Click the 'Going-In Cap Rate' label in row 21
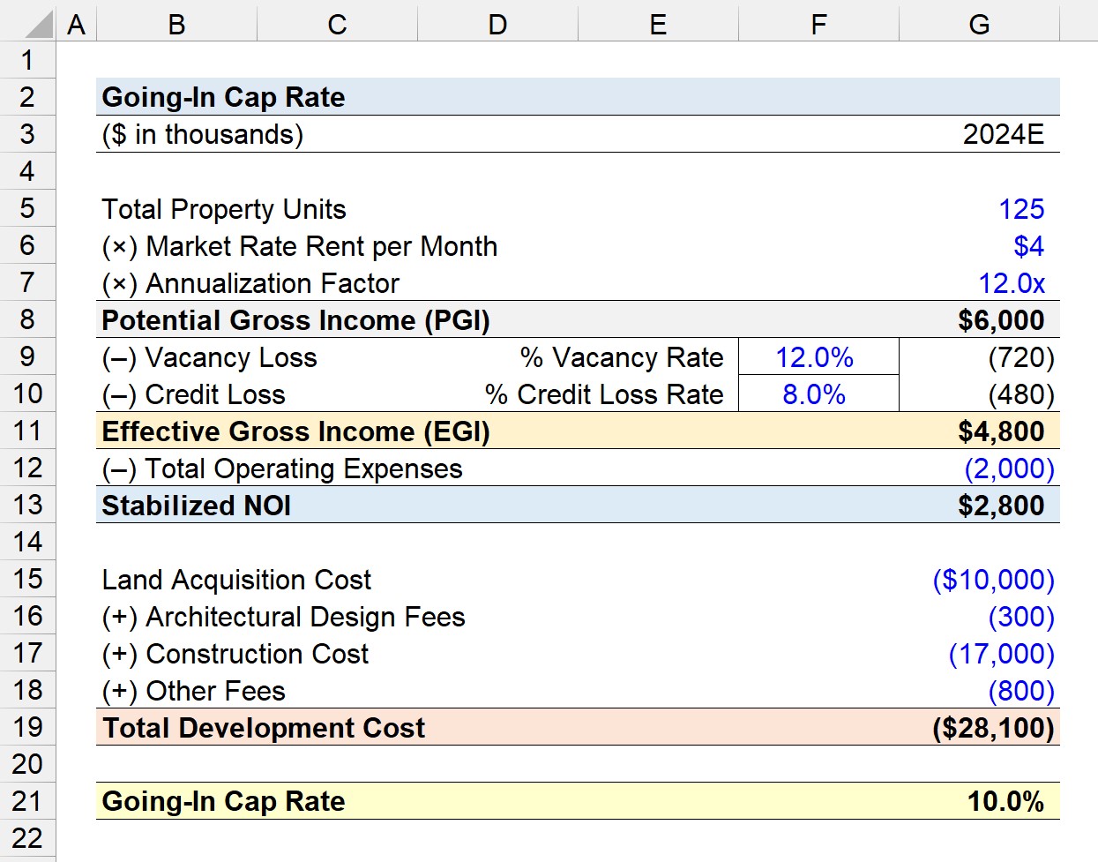Screen dimensions: 1098x862 pyautogui.click(x=223, y=801)
